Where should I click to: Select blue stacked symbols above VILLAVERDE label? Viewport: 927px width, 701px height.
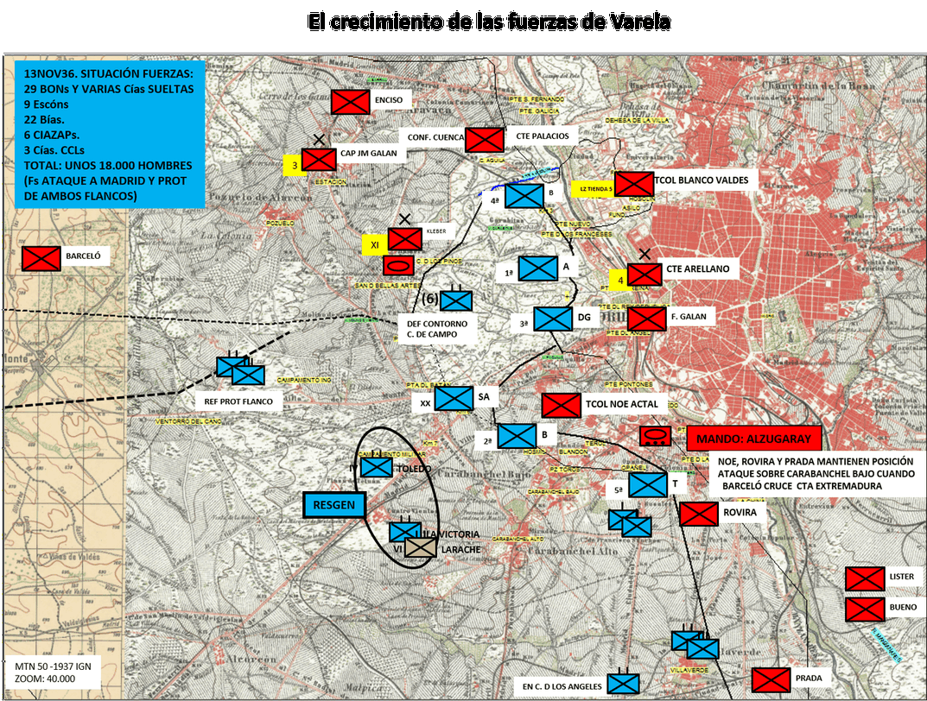(x=695, y=644)
